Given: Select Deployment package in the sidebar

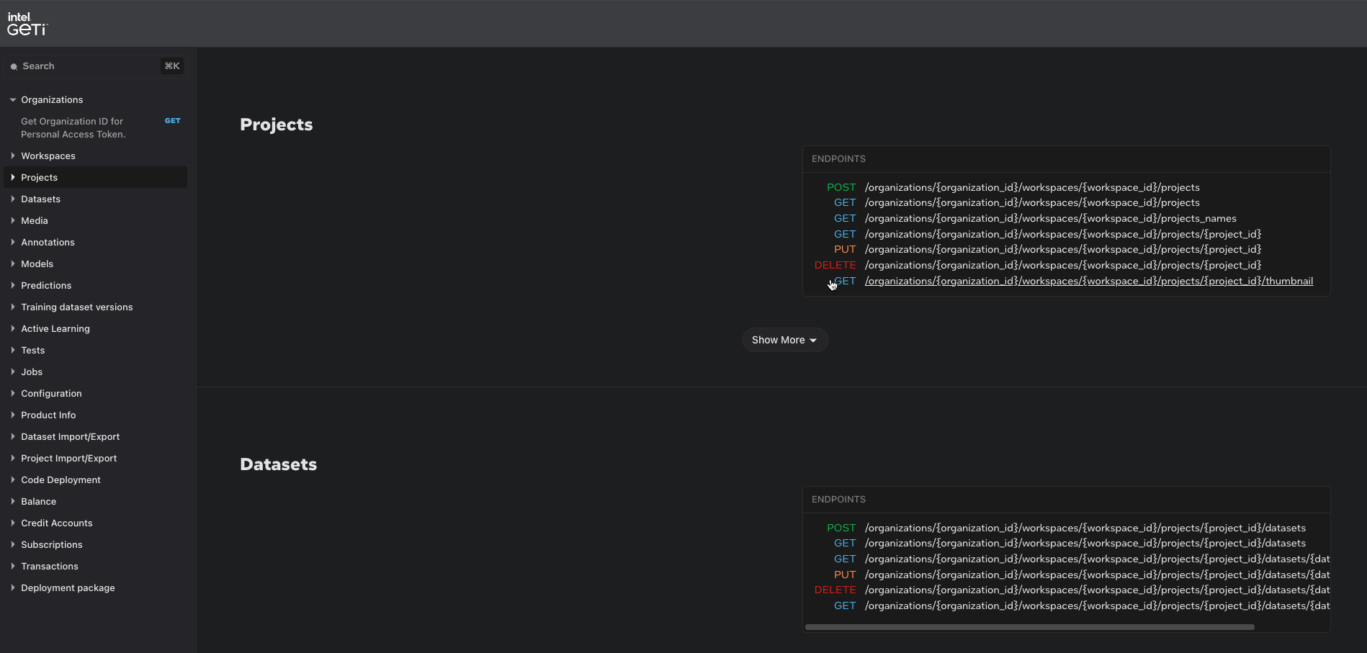Looking at the screenshot, I should point(68,587).
